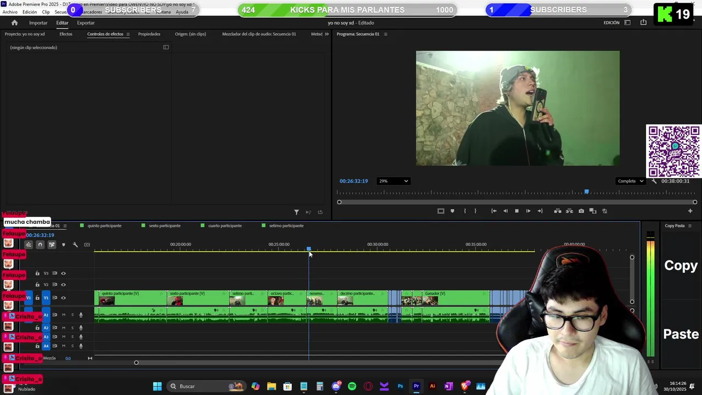Lock the V2 track
Screen dimensions: 702x395
click(37, 285)
